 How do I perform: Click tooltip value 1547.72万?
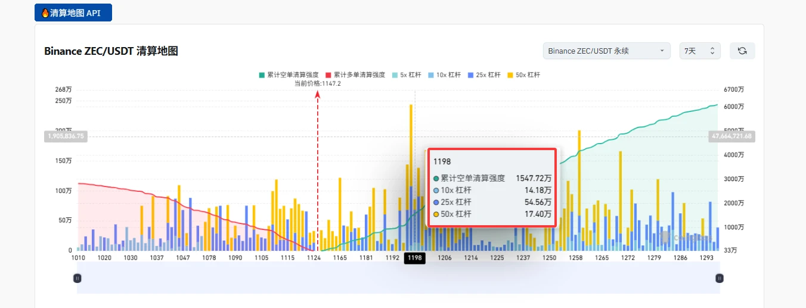[534, 178]
